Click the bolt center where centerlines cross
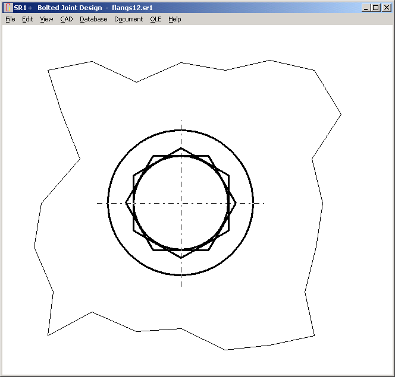This screenshot has height=377, width=395. [181, 203]
